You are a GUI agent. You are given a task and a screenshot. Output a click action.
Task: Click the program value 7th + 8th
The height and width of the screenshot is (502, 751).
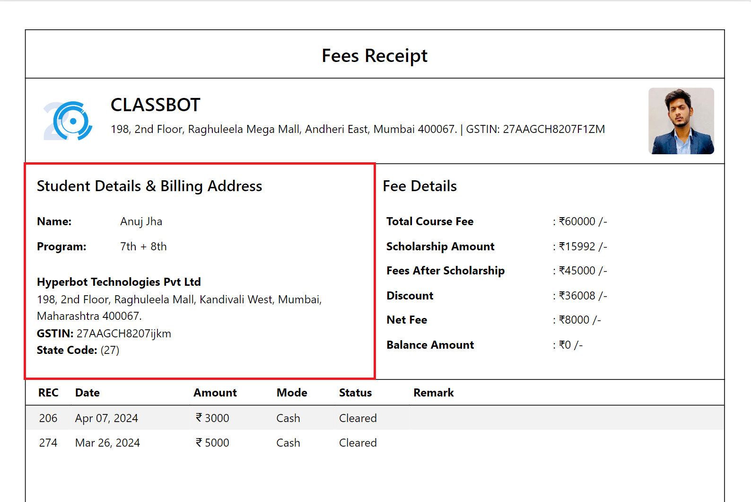pos(143,247)
